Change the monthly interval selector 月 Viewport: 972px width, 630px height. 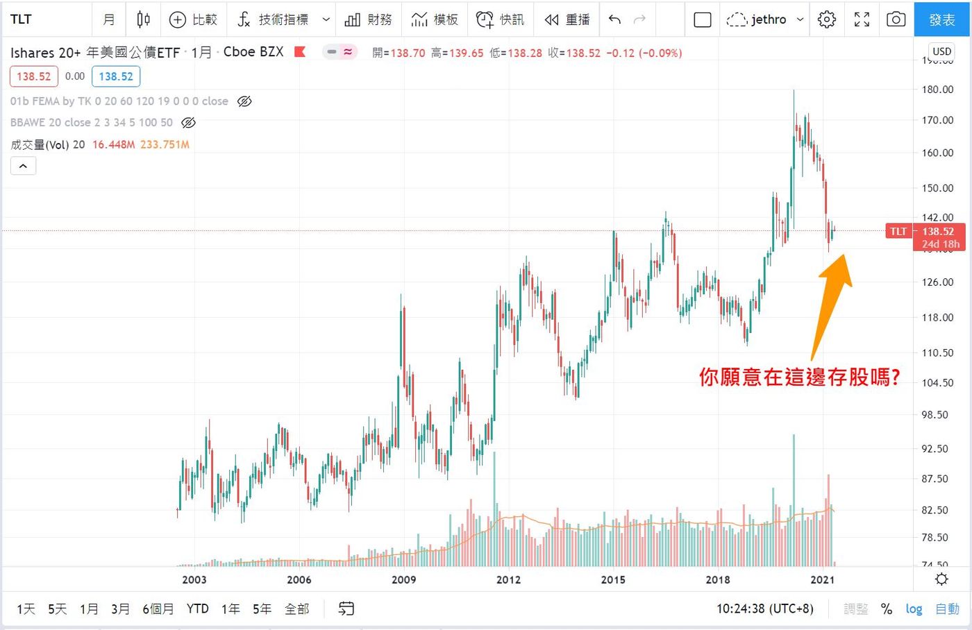(109, 19)
